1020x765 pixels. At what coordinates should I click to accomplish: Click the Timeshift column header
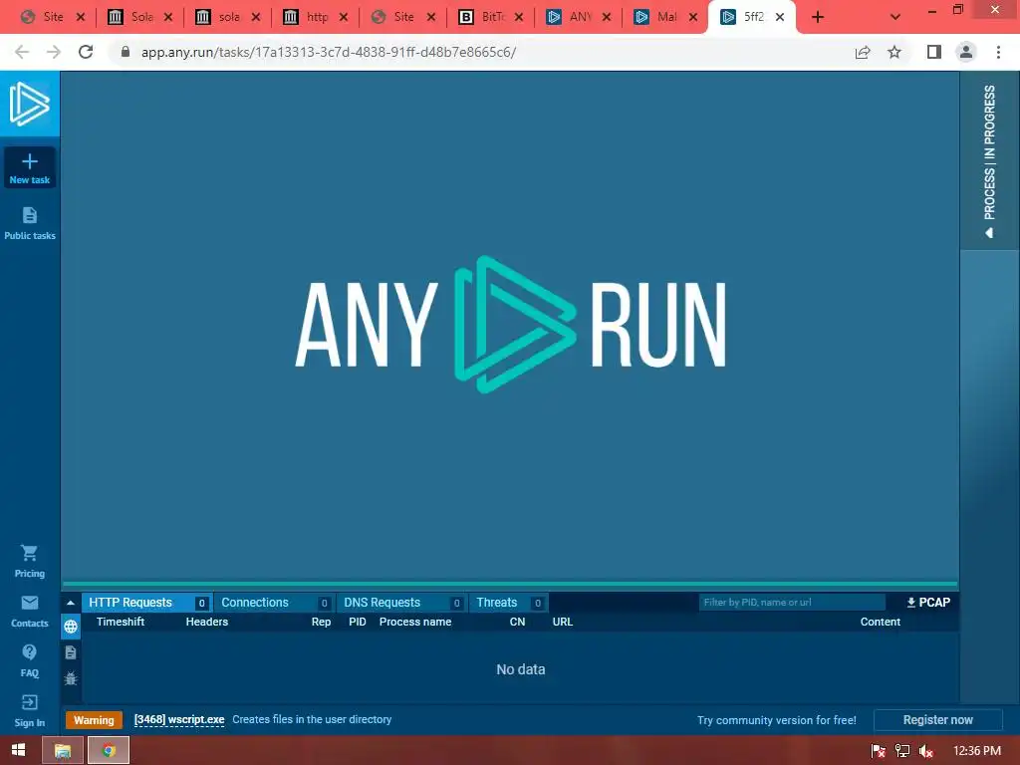point(121,622)
